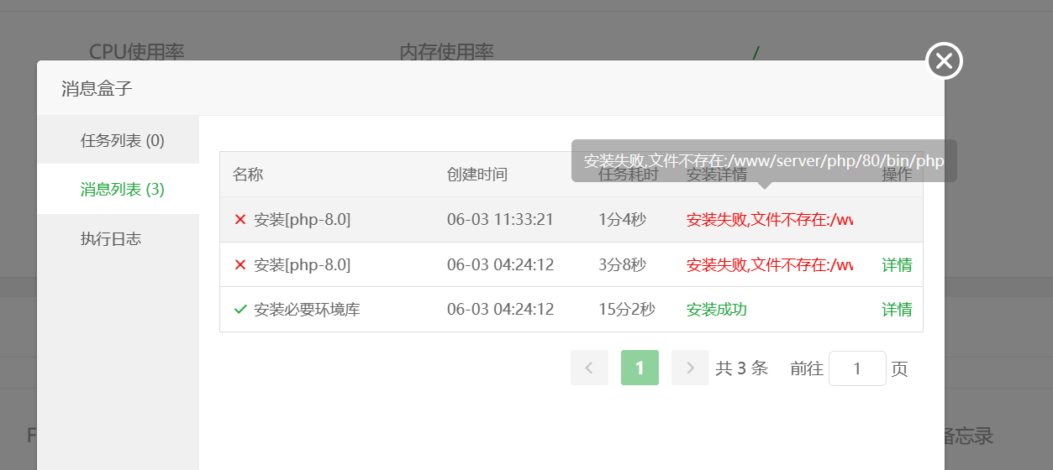Switch to the 执行日志 tab
The image size is (1053, 470).
tap(118, 238)
